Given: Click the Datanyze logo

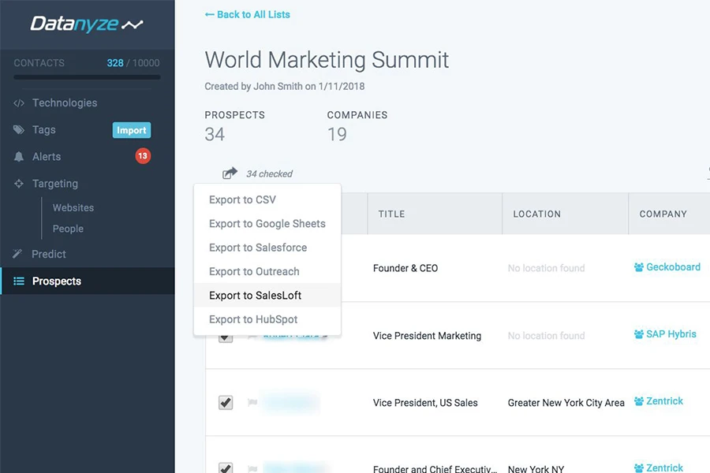Looking at the screenshot, I should (x=87, y=24).
